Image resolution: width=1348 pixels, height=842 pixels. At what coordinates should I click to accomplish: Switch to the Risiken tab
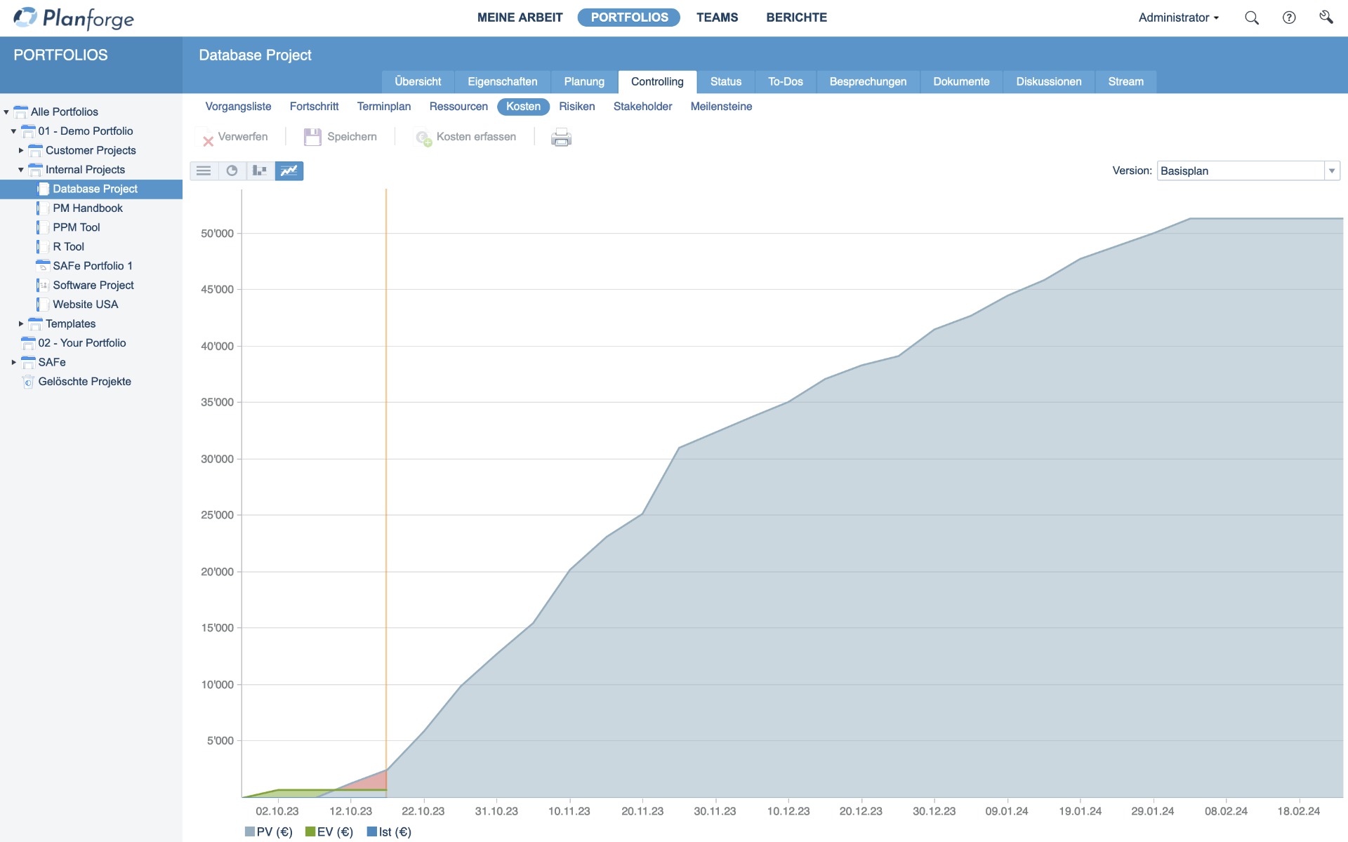click(x=576, y=107)
